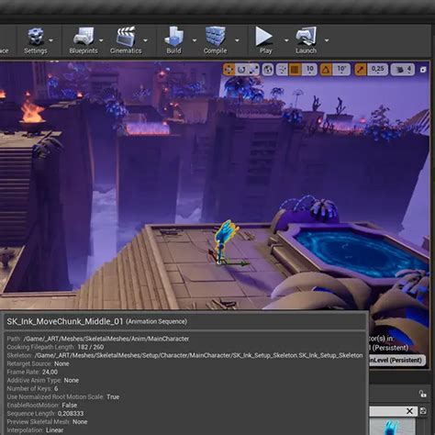Open the Blueprints toolbar button
Viewport: 435px width, 435px height.
(84, 40)
